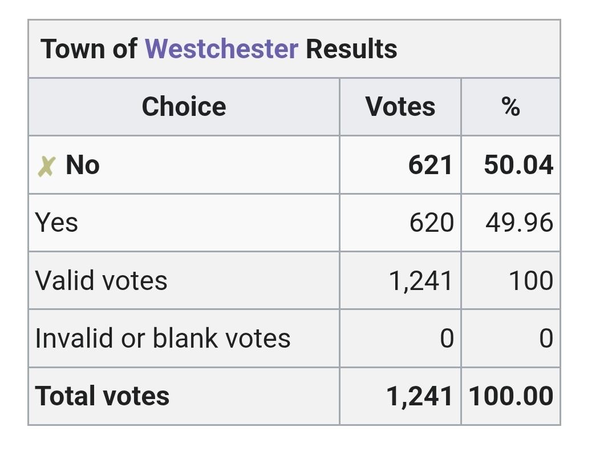Viewport: 616px width, 451px height.
Task: Click the "Total votes" row label
Action: tap(102, 396)
